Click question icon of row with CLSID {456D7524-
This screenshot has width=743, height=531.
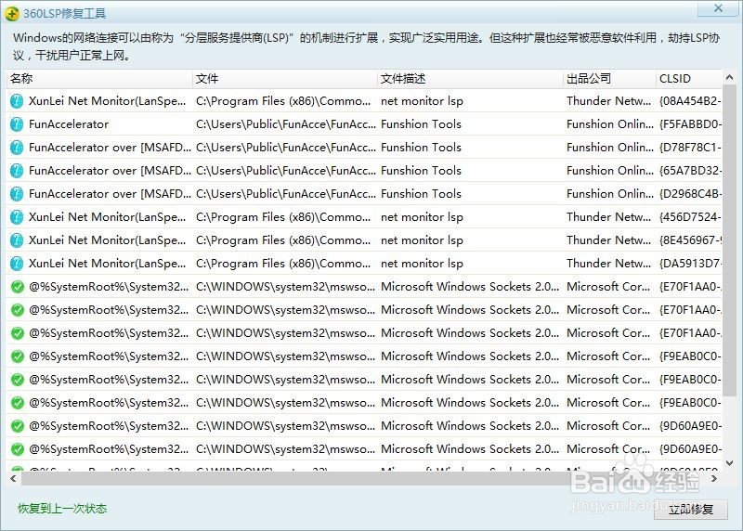[17, 217]
